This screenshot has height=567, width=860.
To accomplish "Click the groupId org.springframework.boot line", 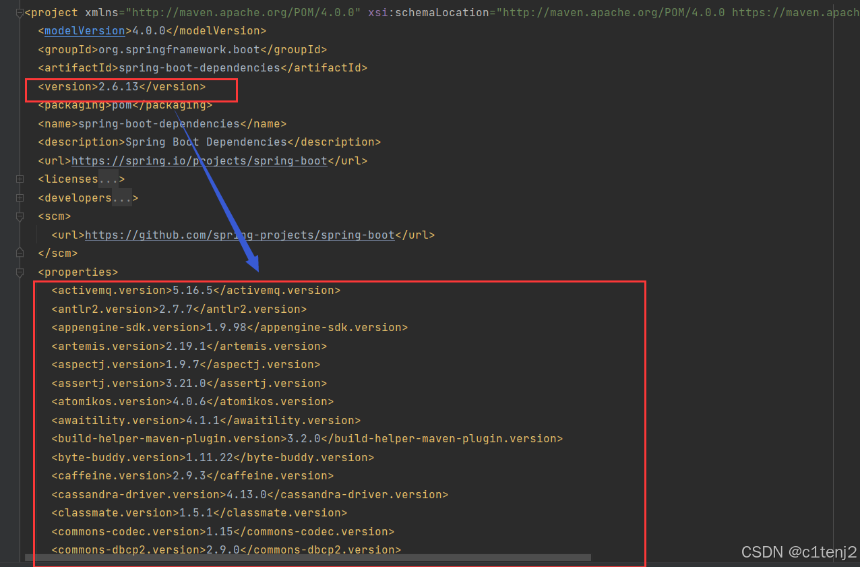I will 183,50.
